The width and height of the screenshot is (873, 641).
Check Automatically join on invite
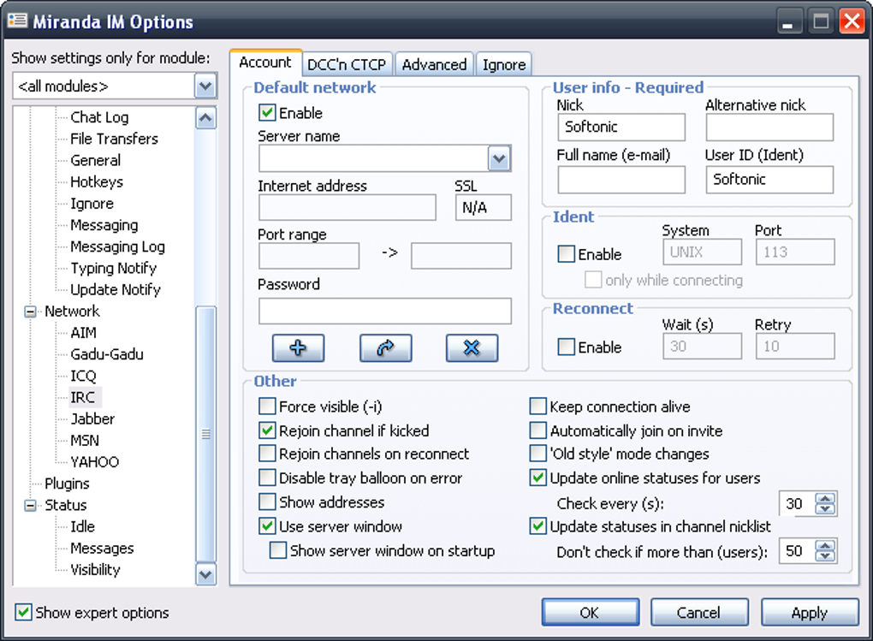(x=537, y=430)
